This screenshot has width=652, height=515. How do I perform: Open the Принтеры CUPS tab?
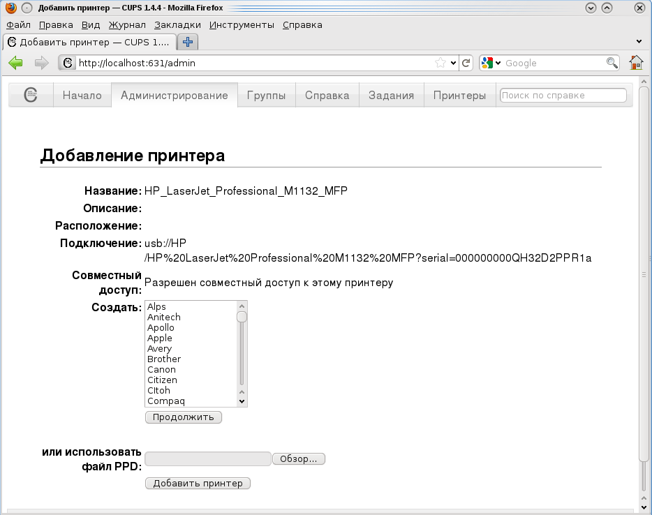point(460,95)
